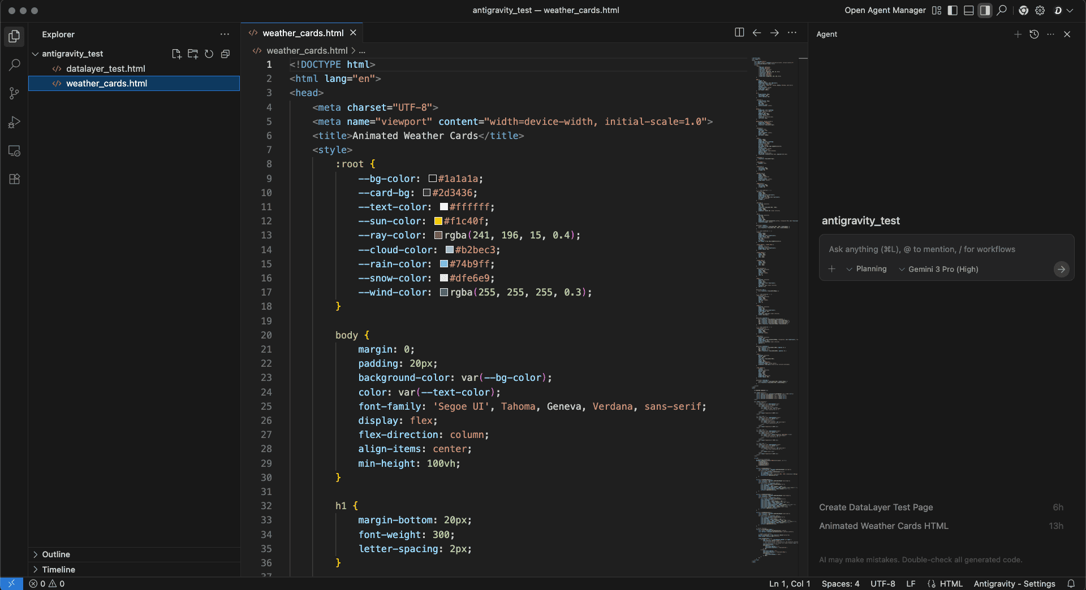1086x590 pixels.
Task: Select the Source Control icon
Action: tap(14, 93)
